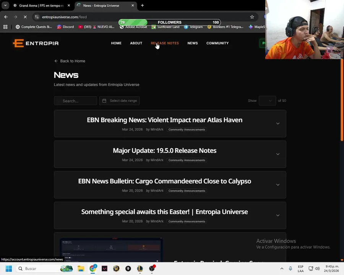Bookmark this page with the star icon
This screenshot has height=275, width=344.
[252, 17]
